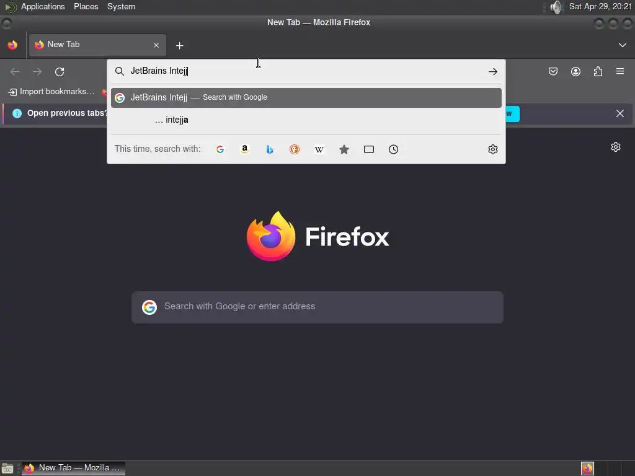Search this time with Amazon icon
Viewport: 635px width, 476px height.
pyautogui.click(x=244, y=149)
